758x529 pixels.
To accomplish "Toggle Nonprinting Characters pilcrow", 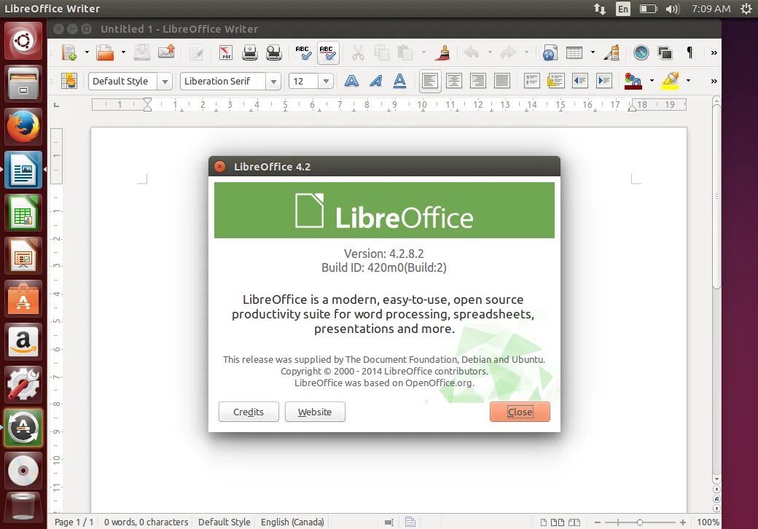I will 689,52.
